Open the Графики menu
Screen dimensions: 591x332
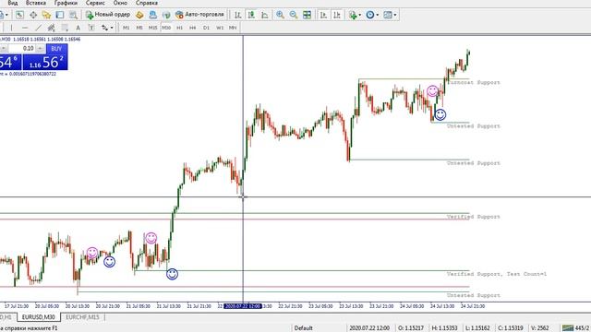click(66, 3)
